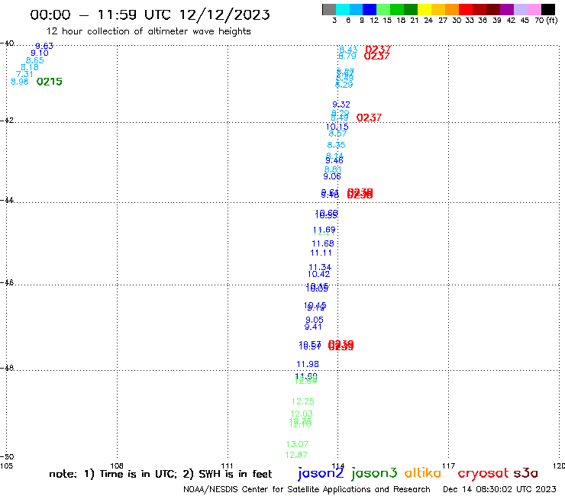This screenshot has height=496, width=565.
Task: Select the "7.31" wave height reading
Action: pos(24,74)
